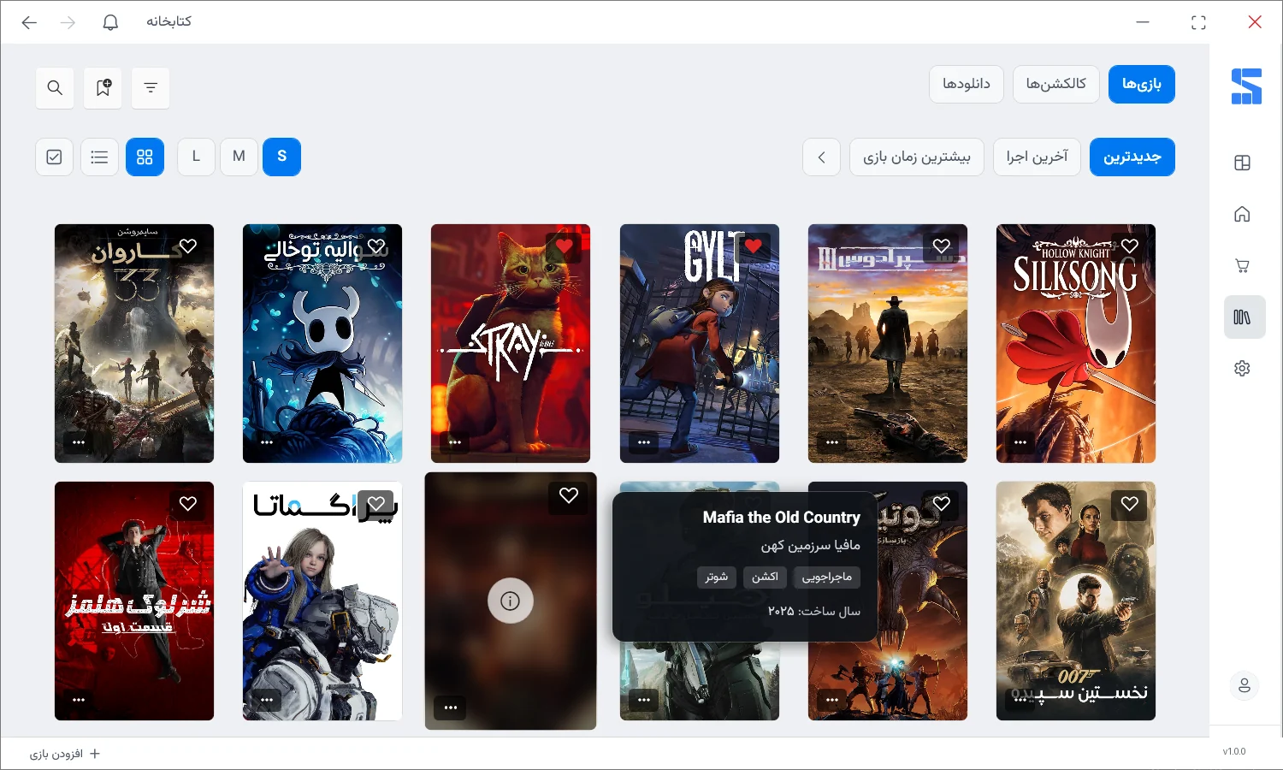Go to the Home page in sidebar

click(1243, 214)
